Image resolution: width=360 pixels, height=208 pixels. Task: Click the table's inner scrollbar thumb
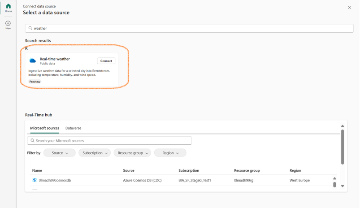pos(334,185)
